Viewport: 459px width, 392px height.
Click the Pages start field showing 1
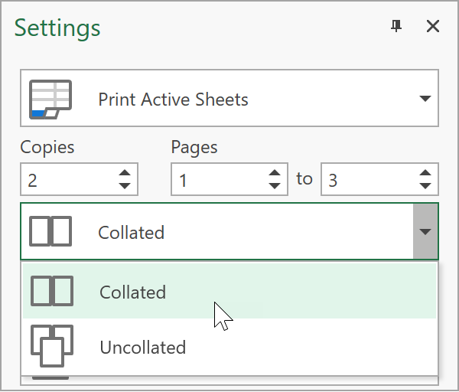(218, 180)
